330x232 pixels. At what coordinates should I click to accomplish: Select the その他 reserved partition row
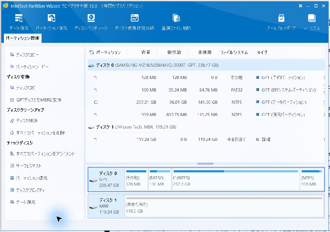tap(206, 77)
